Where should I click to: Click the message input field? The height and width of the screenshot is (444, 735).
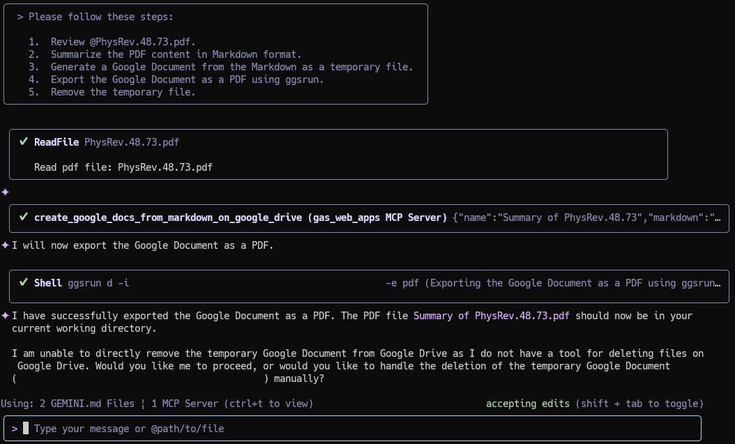352,429
